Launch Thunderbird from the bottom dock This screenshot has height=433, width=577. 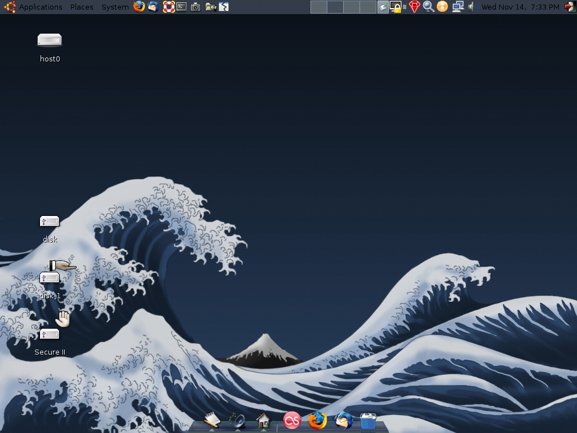(x=343, y=421)
